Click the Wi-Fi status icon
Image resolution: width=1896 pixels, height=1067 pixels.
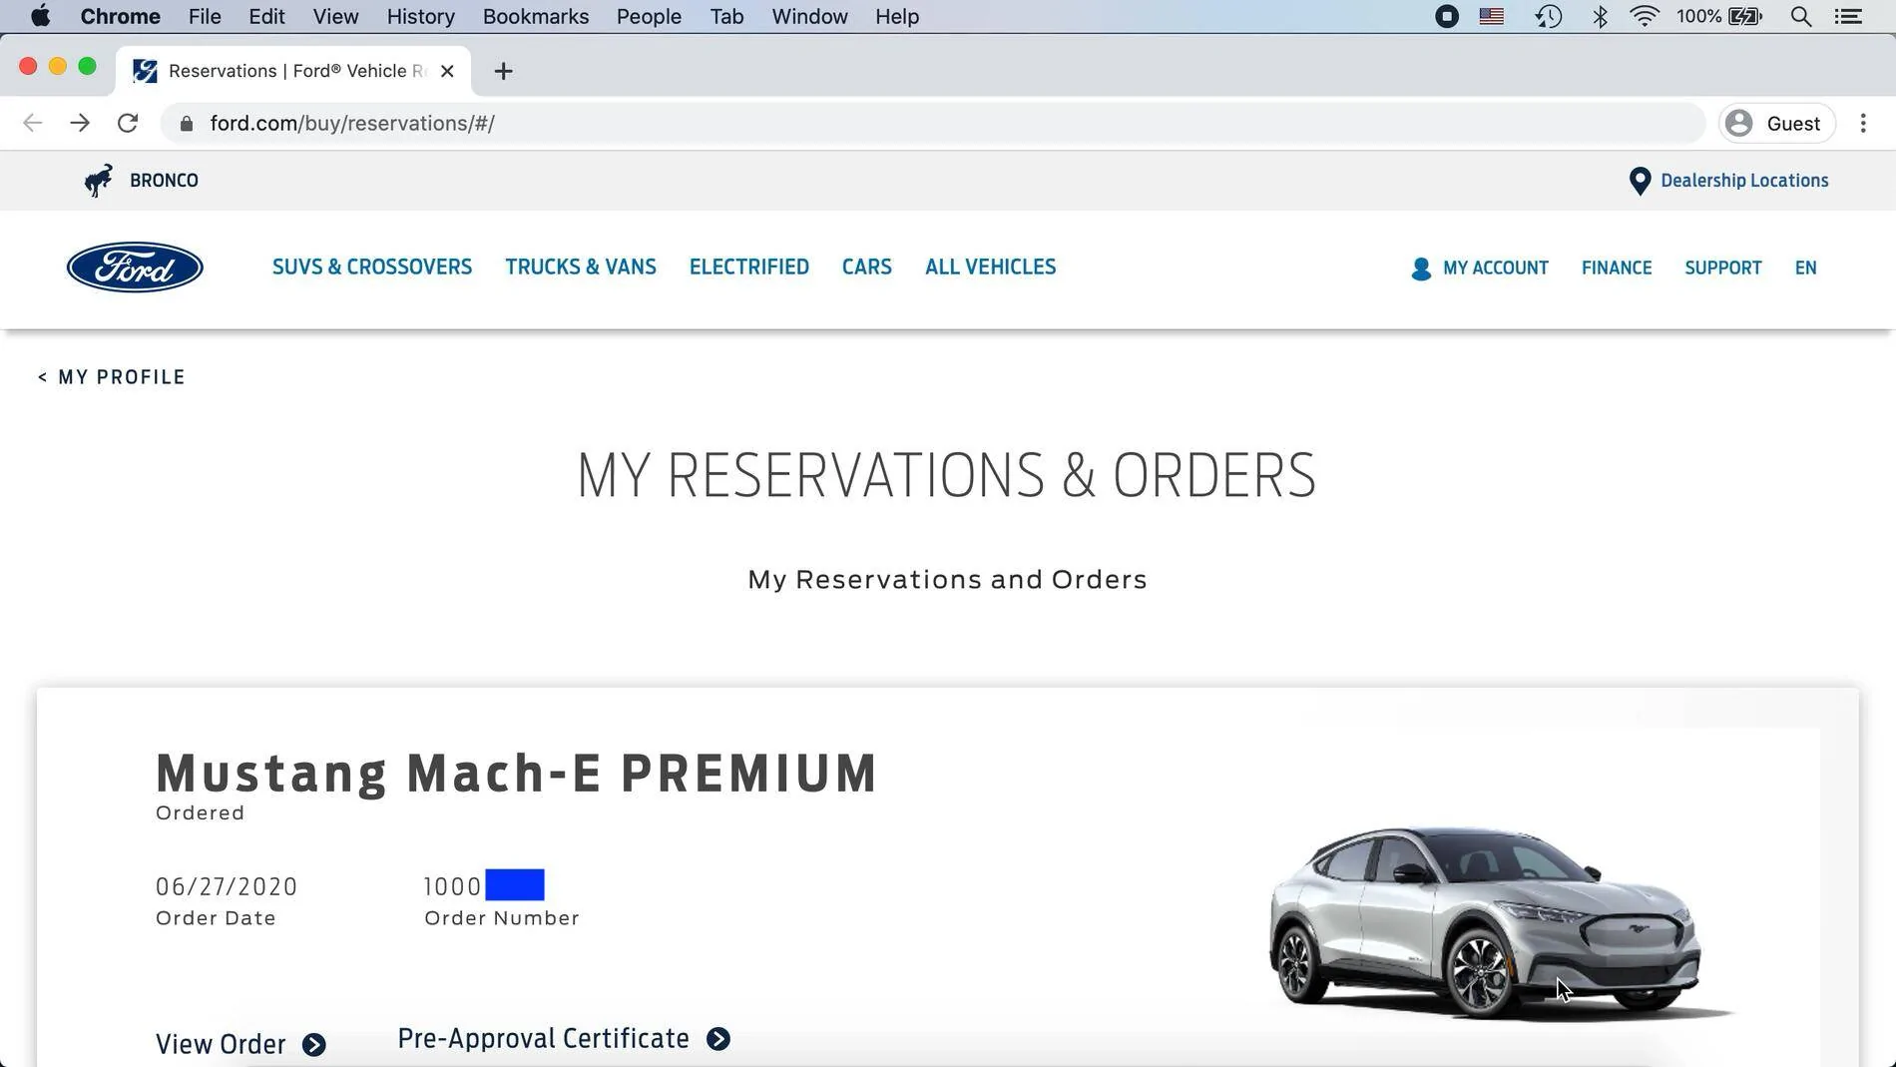[x=1645, y=16]
